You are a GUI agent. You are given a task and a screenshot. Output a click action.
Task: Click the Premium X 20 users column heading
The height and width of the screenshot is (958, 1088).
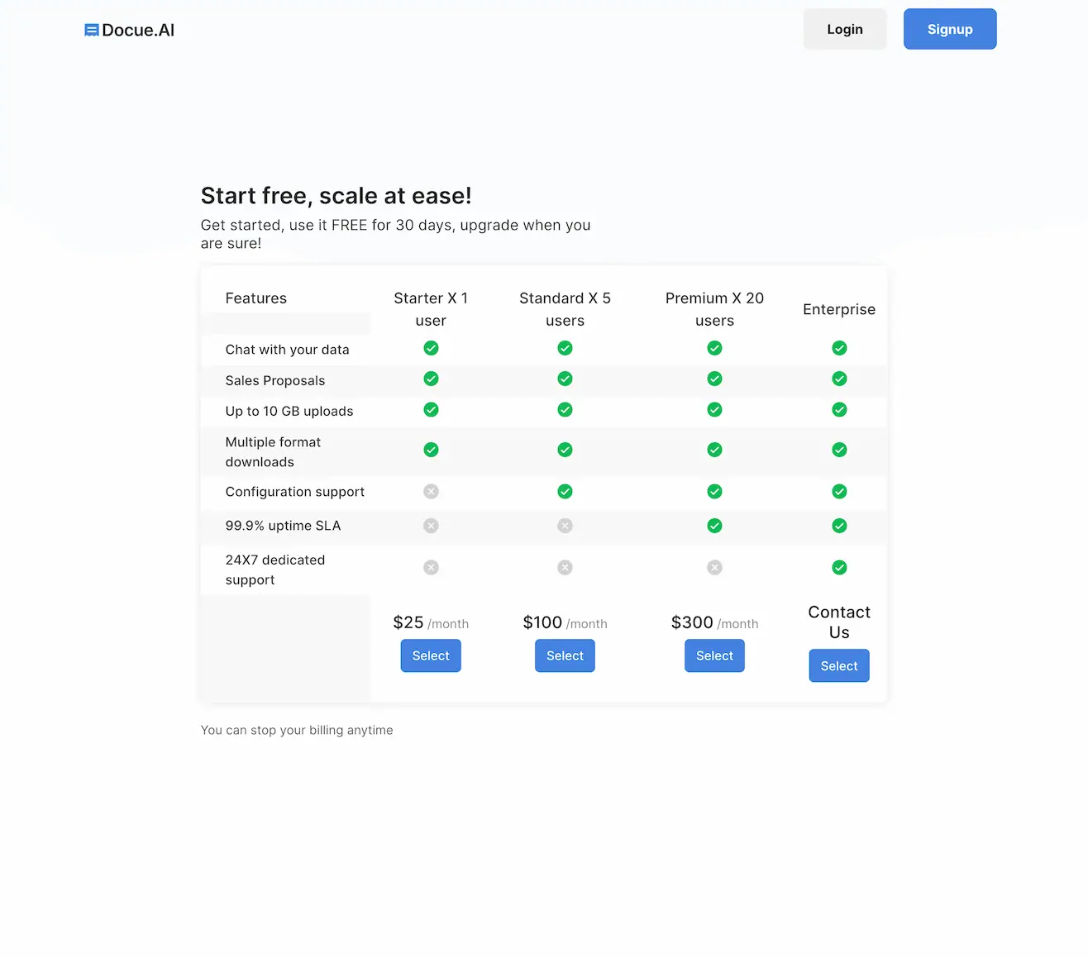tap(714, 309)
